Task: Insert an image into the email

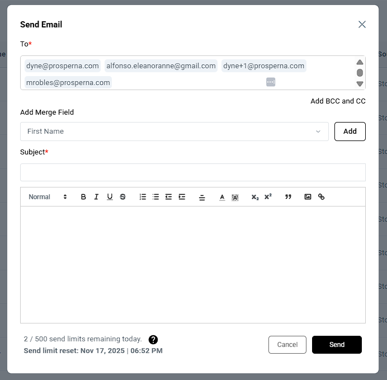Action: pyautogui.click(x=308, y=197)
